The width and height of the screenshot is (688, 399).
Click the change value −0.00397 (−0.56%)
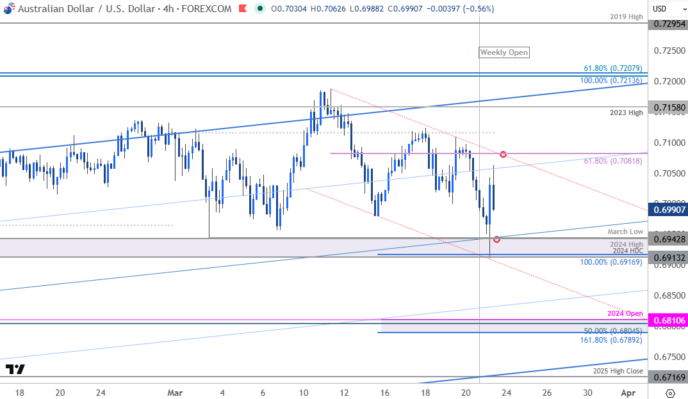(461, 9)
